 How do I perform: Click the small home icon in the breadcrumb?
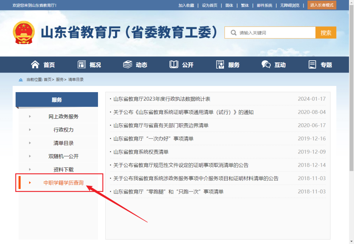21,80
